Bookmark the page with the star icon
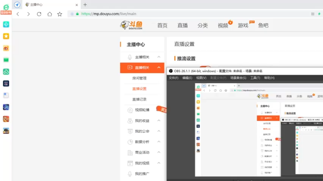The height and width of the screenshot is (181, 323). pyautogui.click(x=60, y=14)
